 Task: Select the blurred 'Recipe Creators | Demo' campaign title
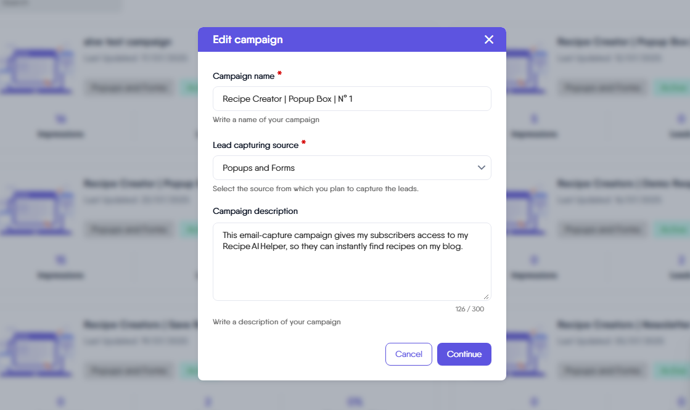622,183
